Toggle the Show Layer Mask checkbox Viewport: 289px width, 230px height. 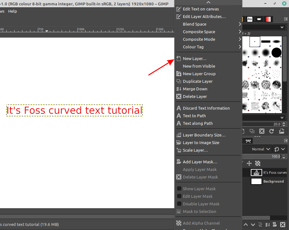179,189
